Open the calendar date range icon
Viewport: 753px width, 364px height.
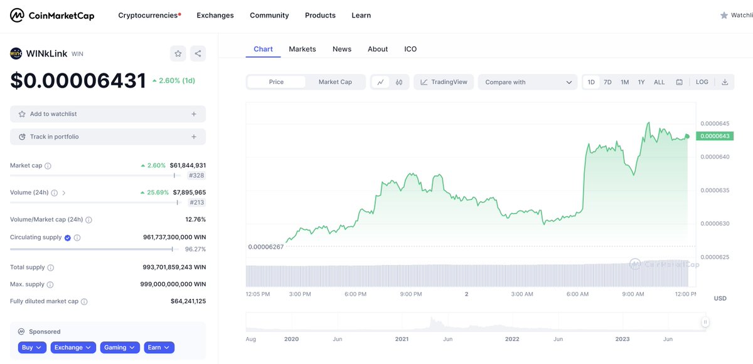(680, 82)
